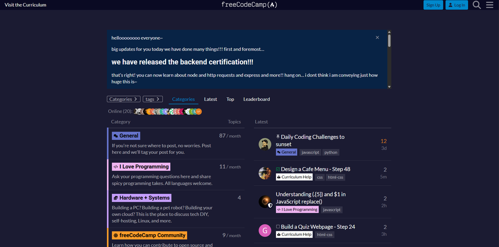Image resolution: width=499 pixels, height=247 pixels.
Task: Expand the Categories dropdown filter
Action: [123, 99]
